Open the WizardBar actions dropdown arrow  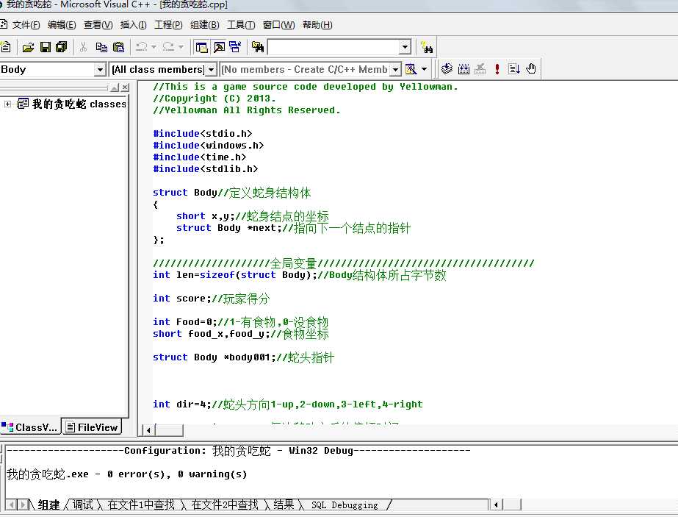click(x=424, y=69)
